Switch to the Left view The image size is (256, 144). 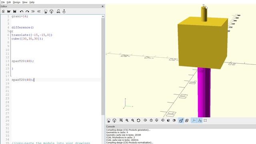pyautogui.click(x=163, y=120)
